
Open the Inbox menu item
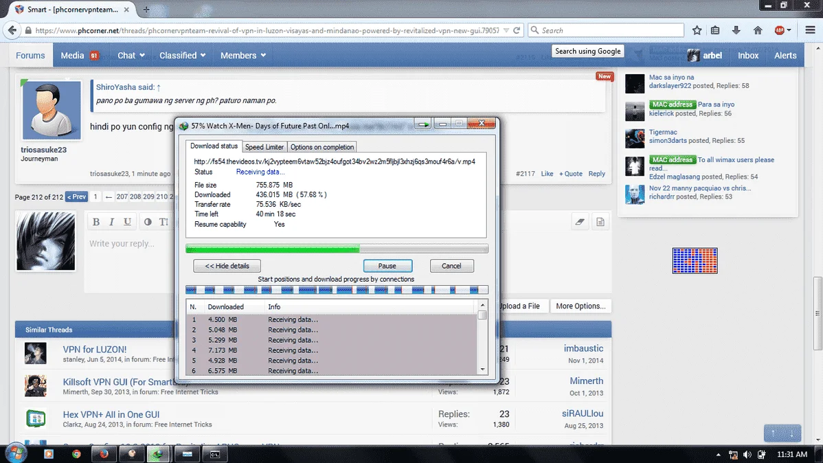click(x=748, y=55)
